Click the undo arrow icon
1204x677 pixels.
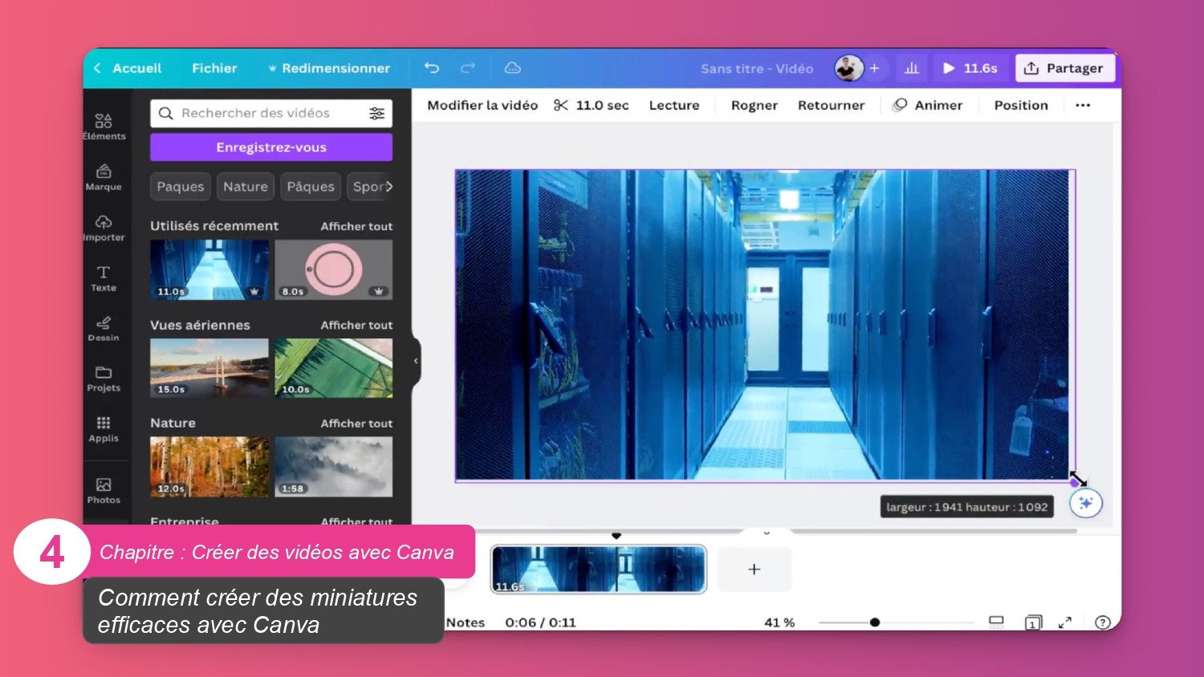[432, 68]
